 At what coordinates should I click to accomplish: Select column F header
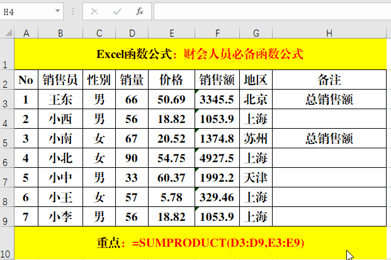point(217,33)
